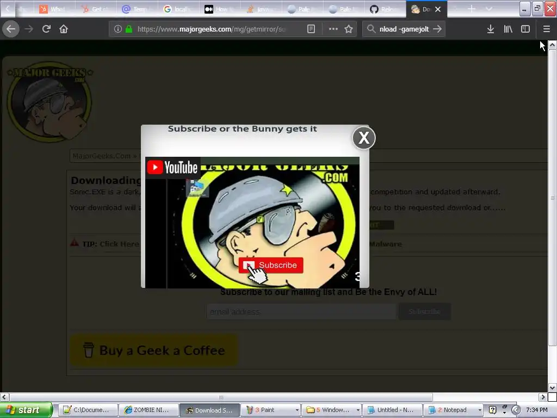
Task: Click the vertical scrollbar thumb
Action: 553,198
